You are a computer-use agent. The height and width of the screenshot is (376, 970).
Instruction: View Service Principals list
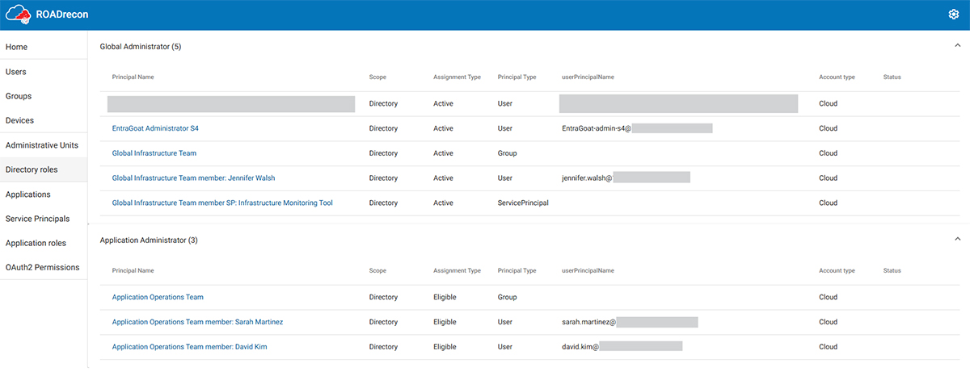coord(37,219)
